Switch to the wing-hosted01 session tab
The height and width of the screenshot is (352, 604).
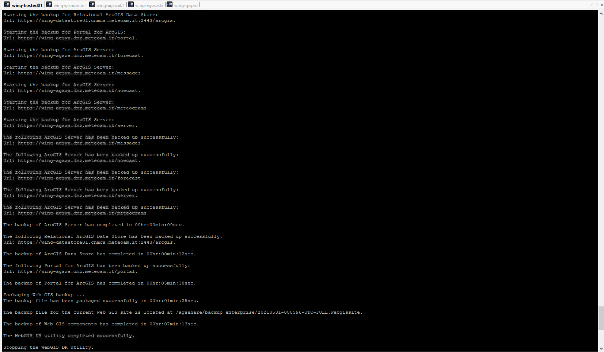(23, 5)
